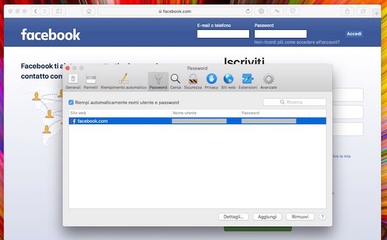The image size is (387, 240).
Task: Click the hidden username in facebook.com row
Action: (199, 121)
